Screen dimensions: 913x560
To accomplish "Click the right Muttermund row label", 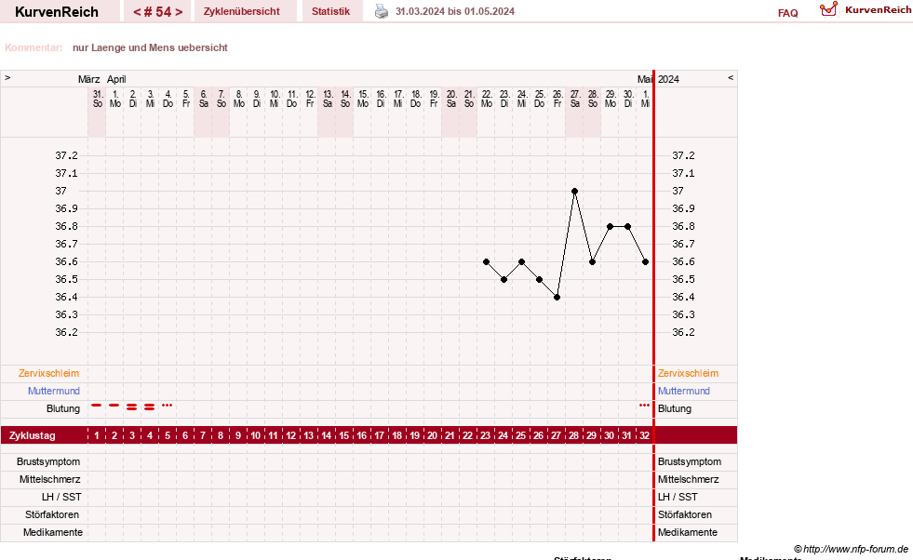I will coord(684,392).
